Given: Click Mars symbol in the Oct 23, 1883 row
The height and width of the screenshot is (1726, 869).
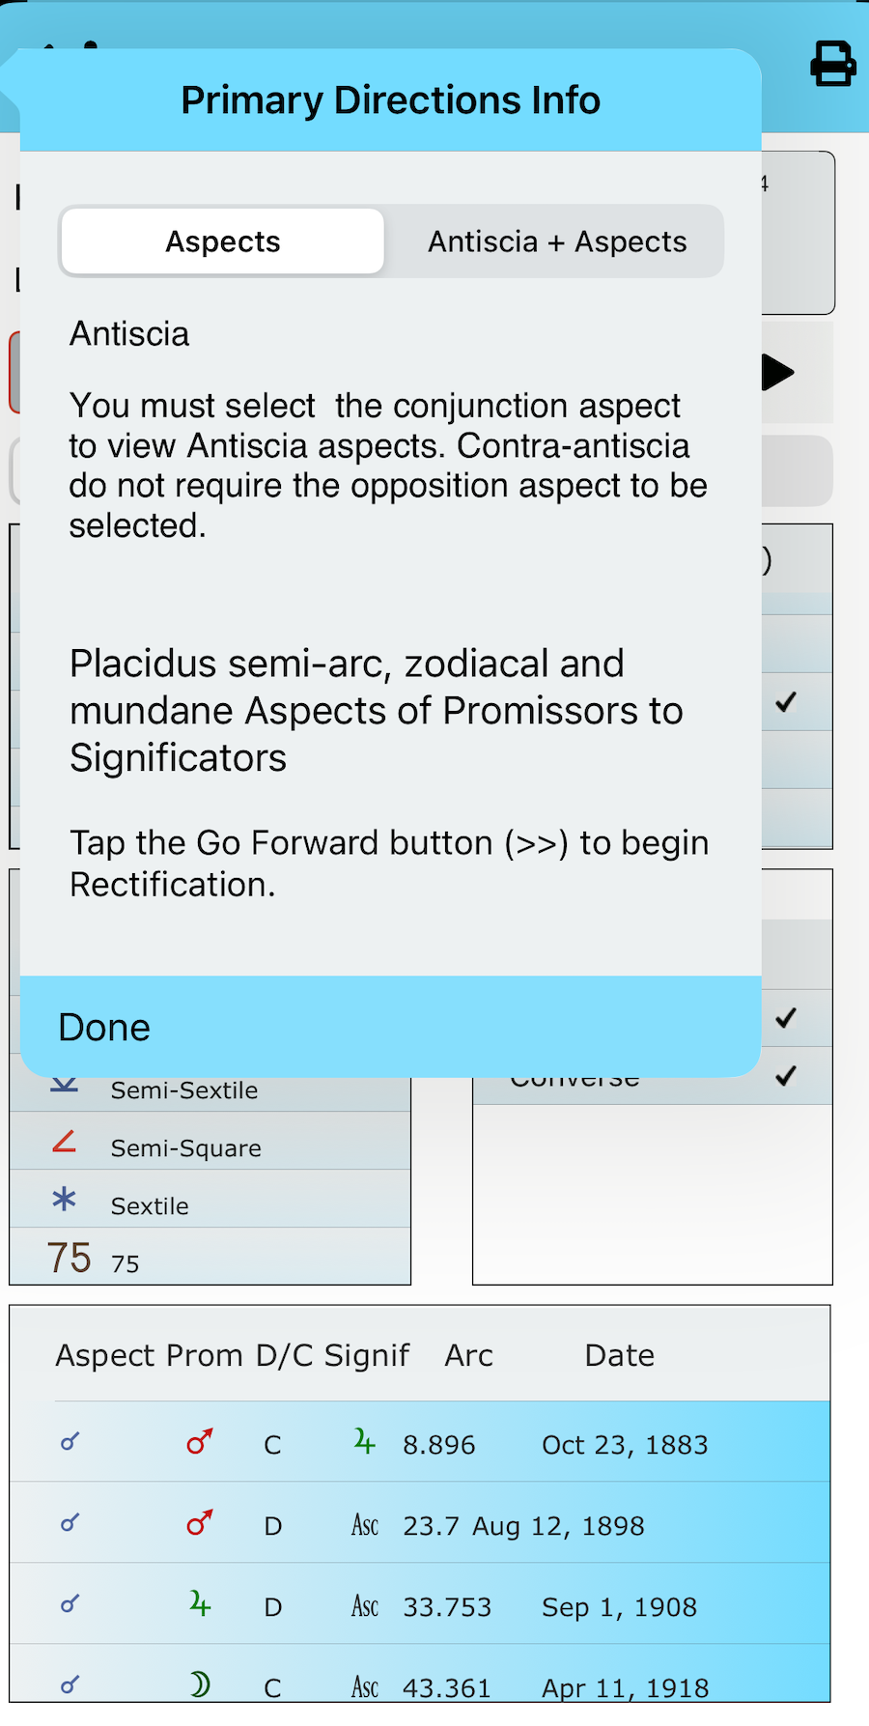Looking at the screenshot, I should [x=200, y=1443].
